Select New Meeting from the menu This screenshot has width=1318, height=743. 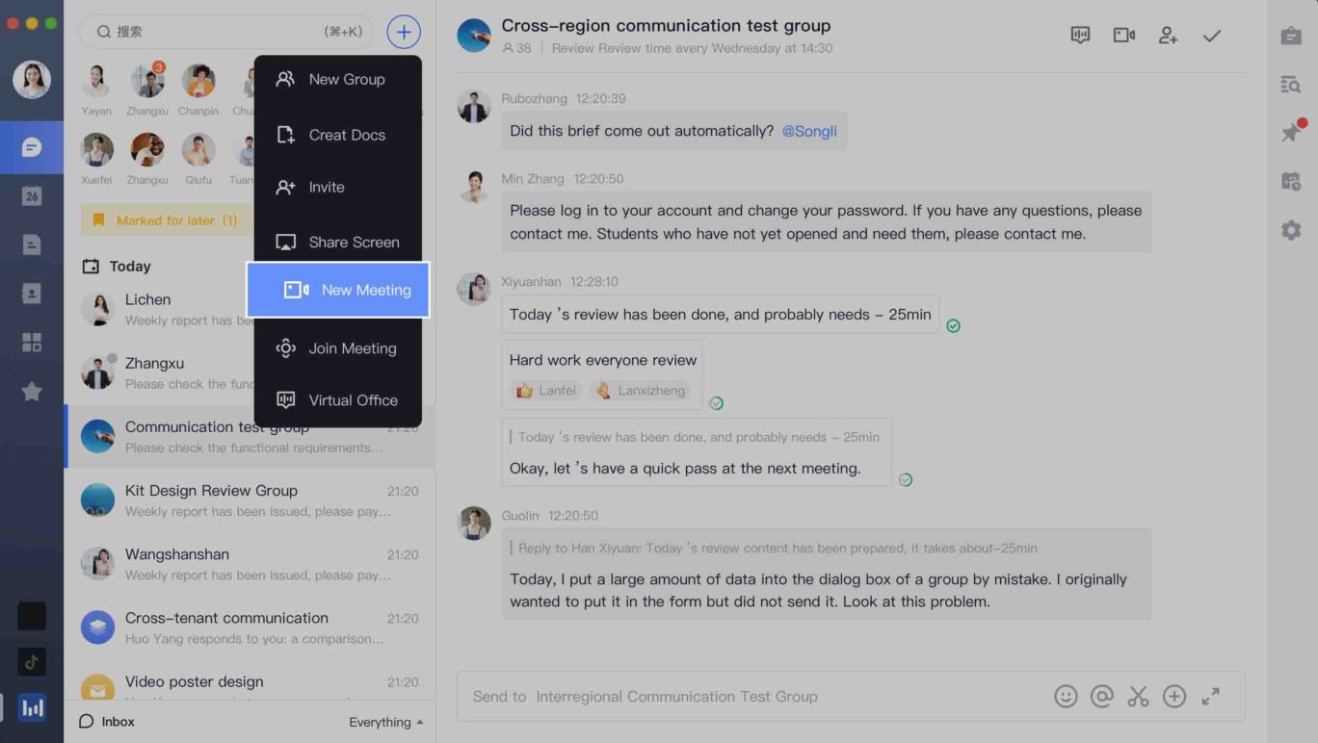tap(338, 290)
